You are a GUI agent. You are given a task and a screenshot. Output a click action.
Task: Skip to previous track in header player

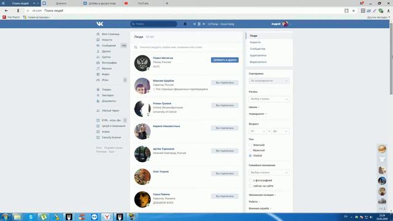pos(194,24)
